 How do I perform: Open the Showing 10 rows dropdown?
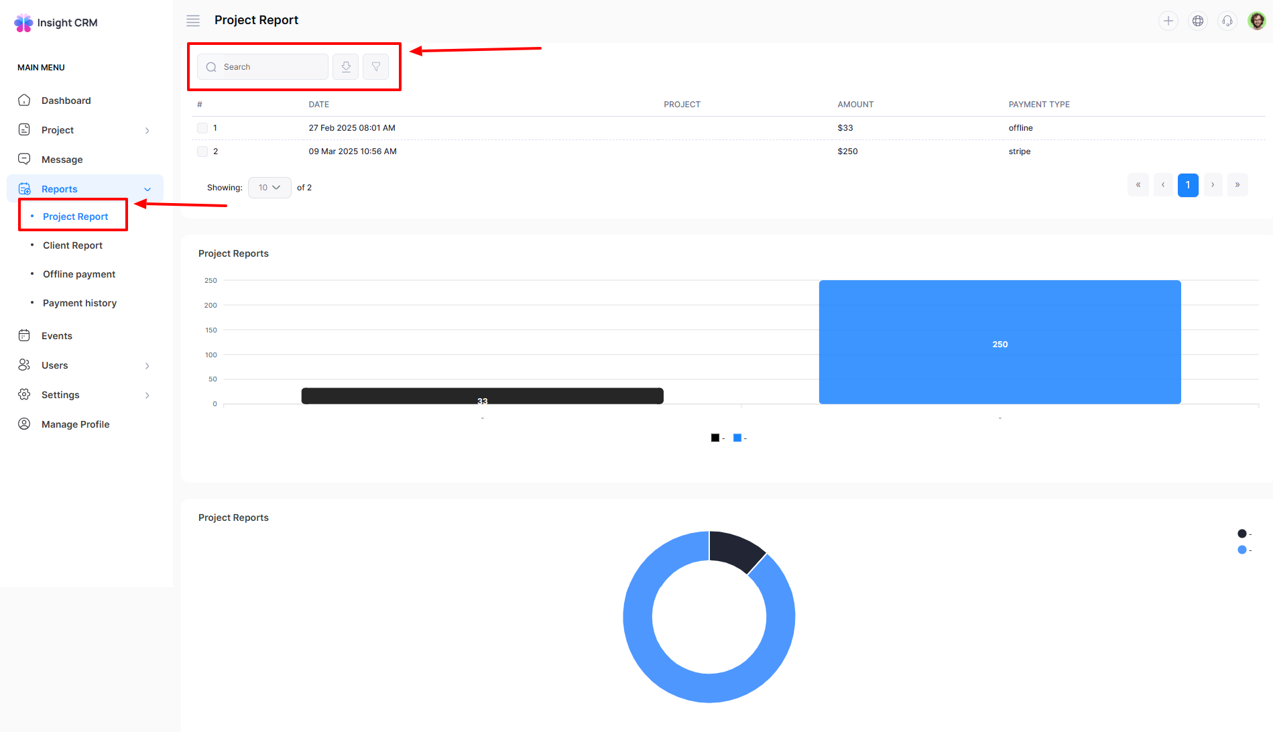tap(269, 188)
